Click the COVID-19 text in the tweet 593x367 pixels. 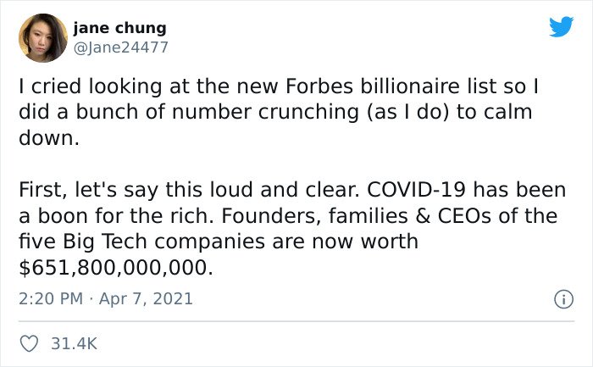416,189
